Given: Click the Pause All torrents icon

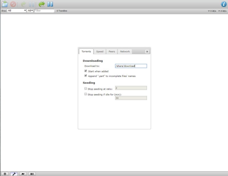Looking at the screenshot, I should [50, 4].
